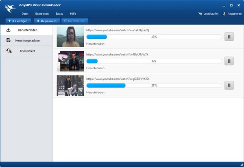Click thumbnail of long-haired man video
Viewport: 244px width, 167px height.
tap(70, 37)
